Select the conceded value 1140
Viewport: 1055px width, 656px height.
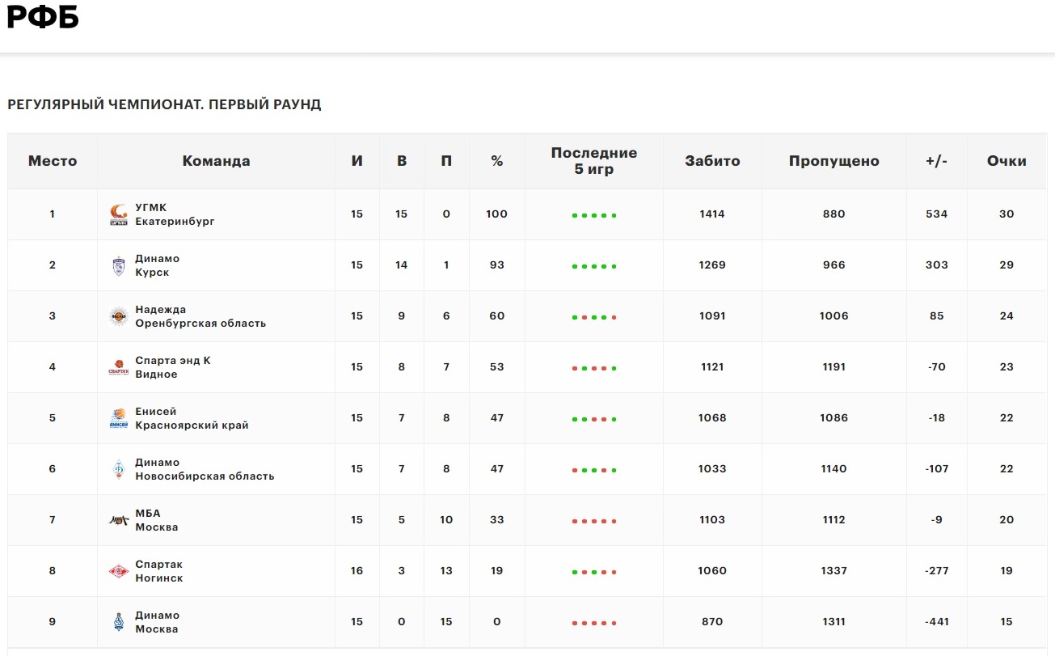pos(834,469)
